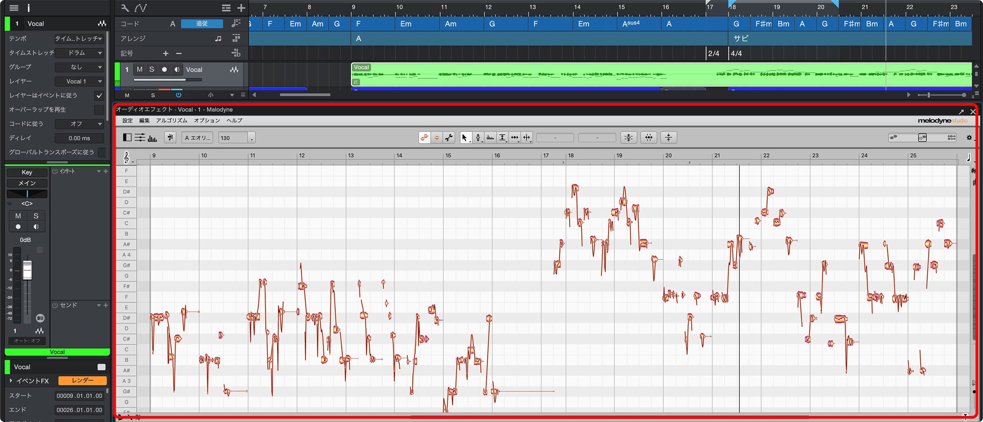Open the コードに従う dropdown set to オフ
Viewport: 983px width, 422px height.
point(80,124)
